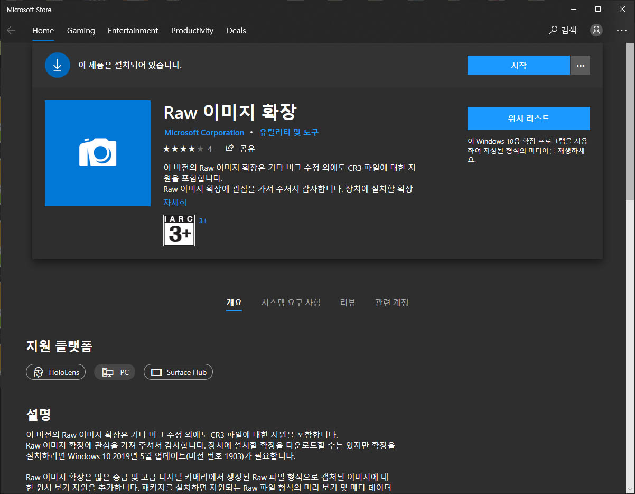
Task: Go back with the back arrow
Action: (x=11, y=31)
